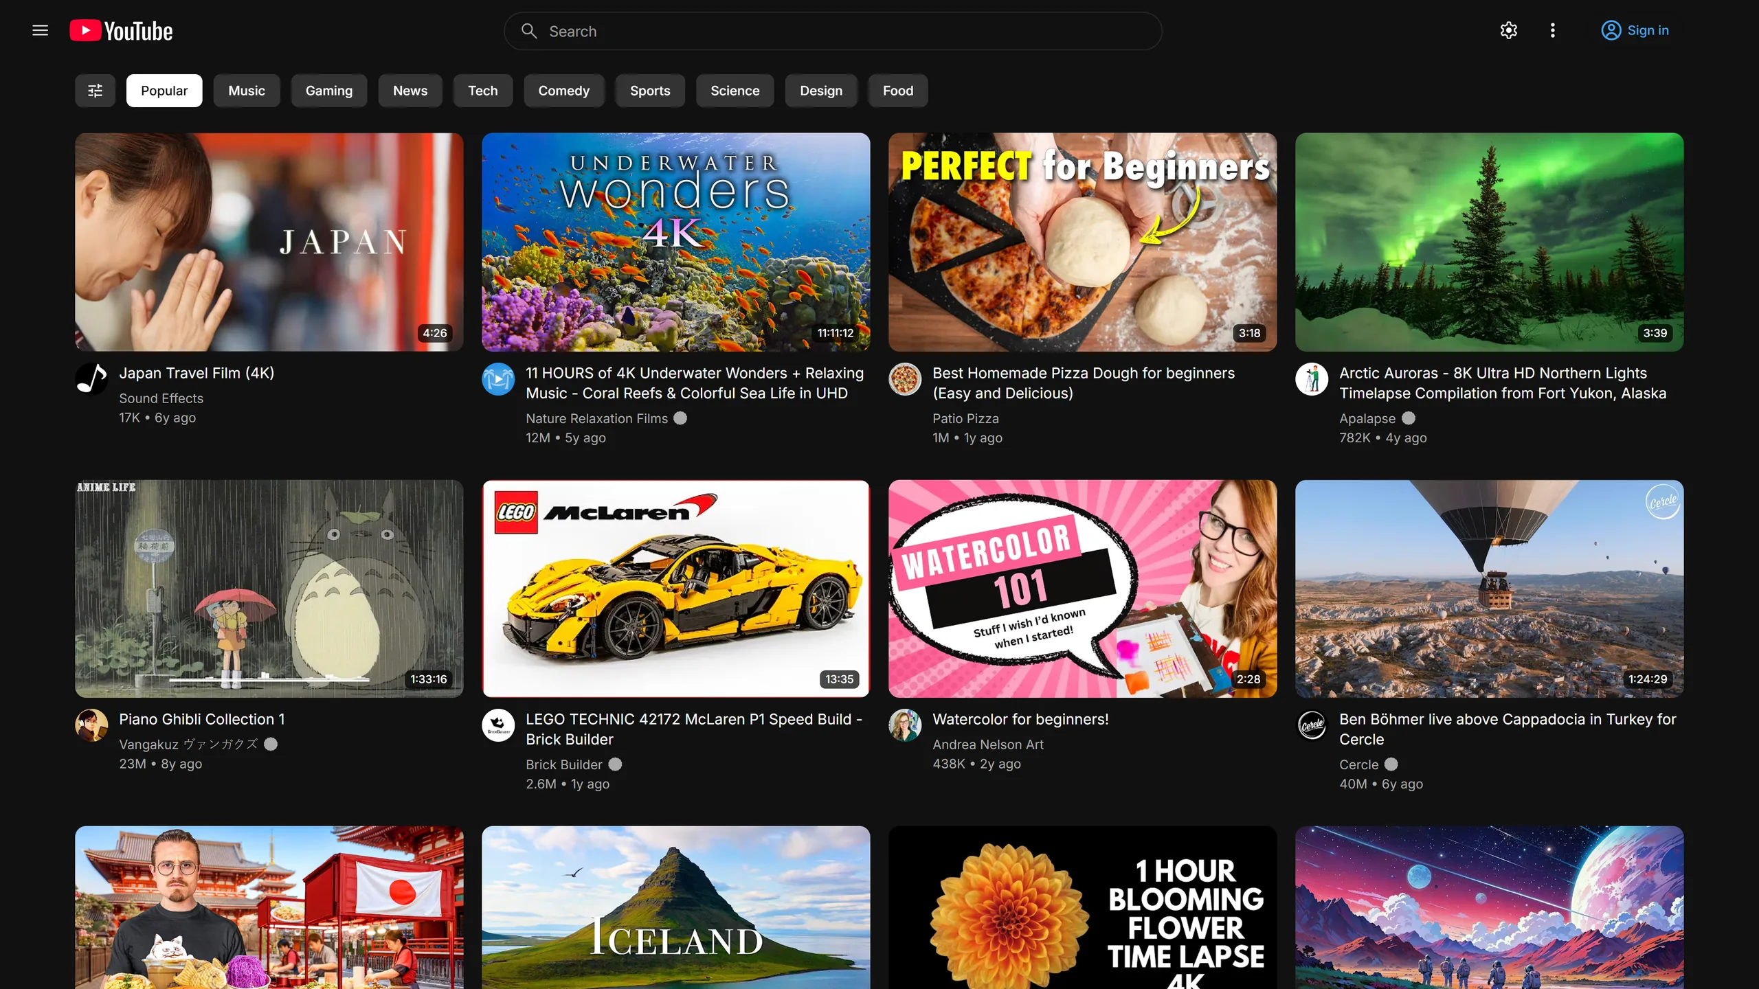Filter by the Sports chip
The width and height of the screenshot is (1759, 989).
(650, 91)
